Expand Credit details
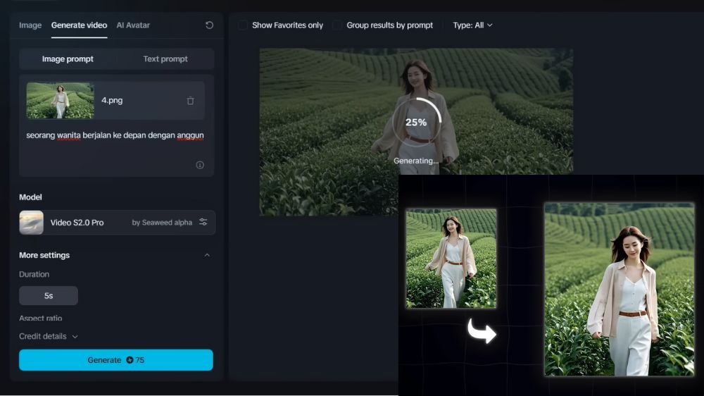 pyautogui.click(x=49, y=337)
